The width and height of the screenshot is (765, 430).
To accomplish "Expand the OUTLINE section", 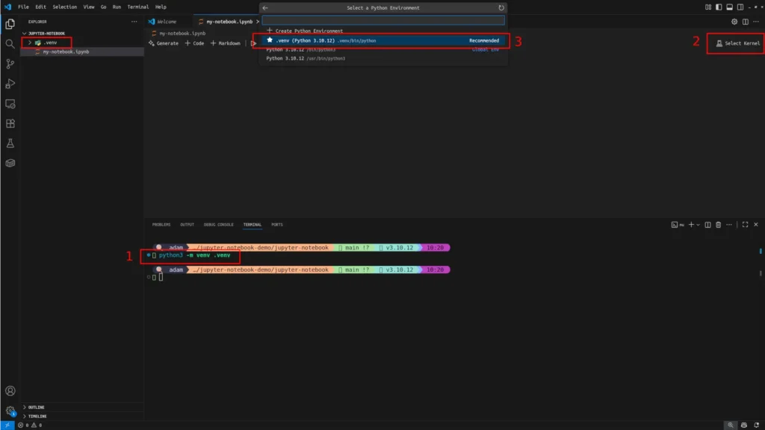I will pyautogui.click(x=36, y=407).
